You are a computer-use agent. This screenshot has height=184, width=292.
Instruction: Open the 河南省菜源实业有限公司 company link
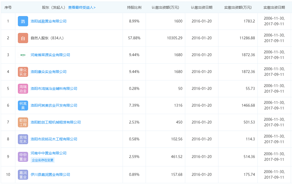[x=50, y=55]
